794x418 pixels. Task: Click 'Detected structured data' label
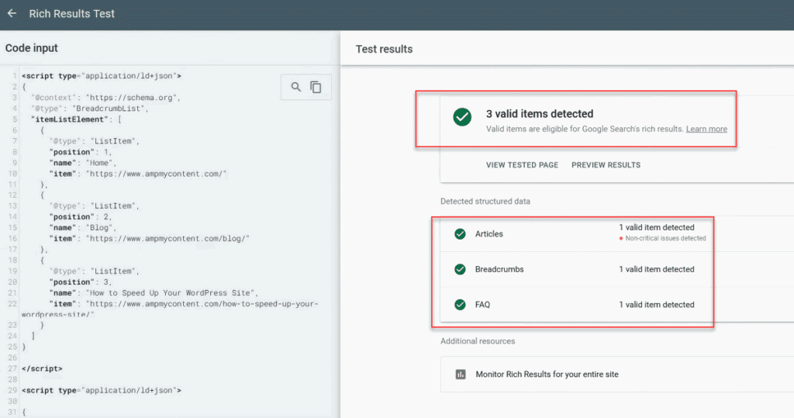point(485,201)
